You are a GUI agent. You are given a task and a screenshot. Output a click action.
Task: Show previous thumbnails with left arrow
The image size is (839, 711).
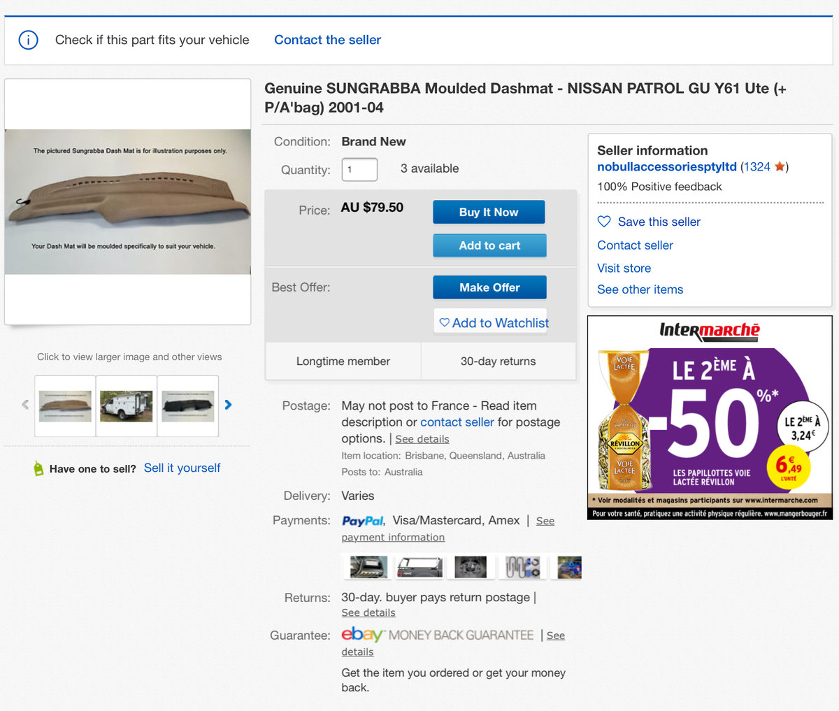point(26,405)
